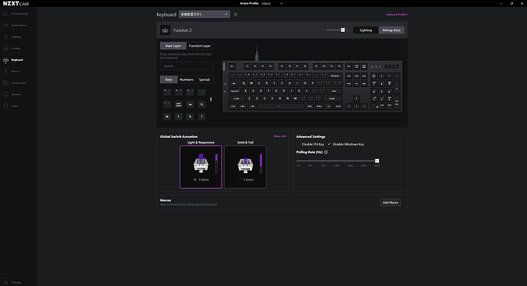
Task: Switch to the Function Layer tab
Action: point(199,46)
